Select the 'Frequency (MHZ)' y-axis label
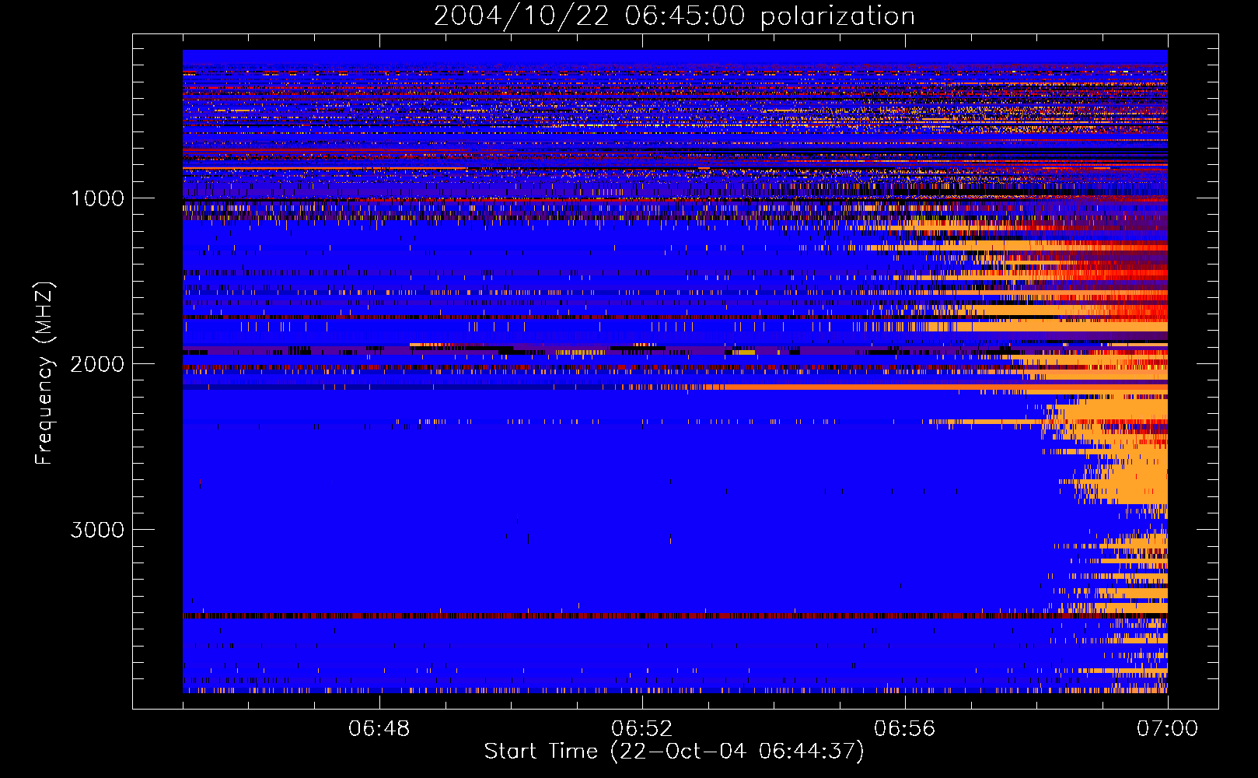 [x=45, y=374]
